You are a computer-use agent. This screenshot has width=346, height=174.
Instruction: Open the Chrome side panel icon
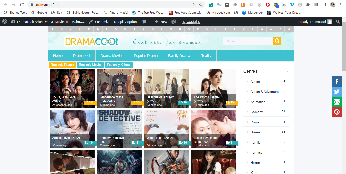click(324, 5)
